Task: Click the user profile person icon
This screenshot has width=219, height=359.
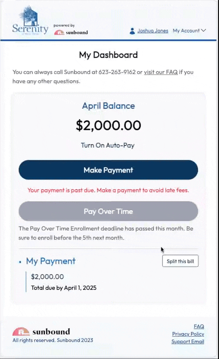Action: point(132,31)
